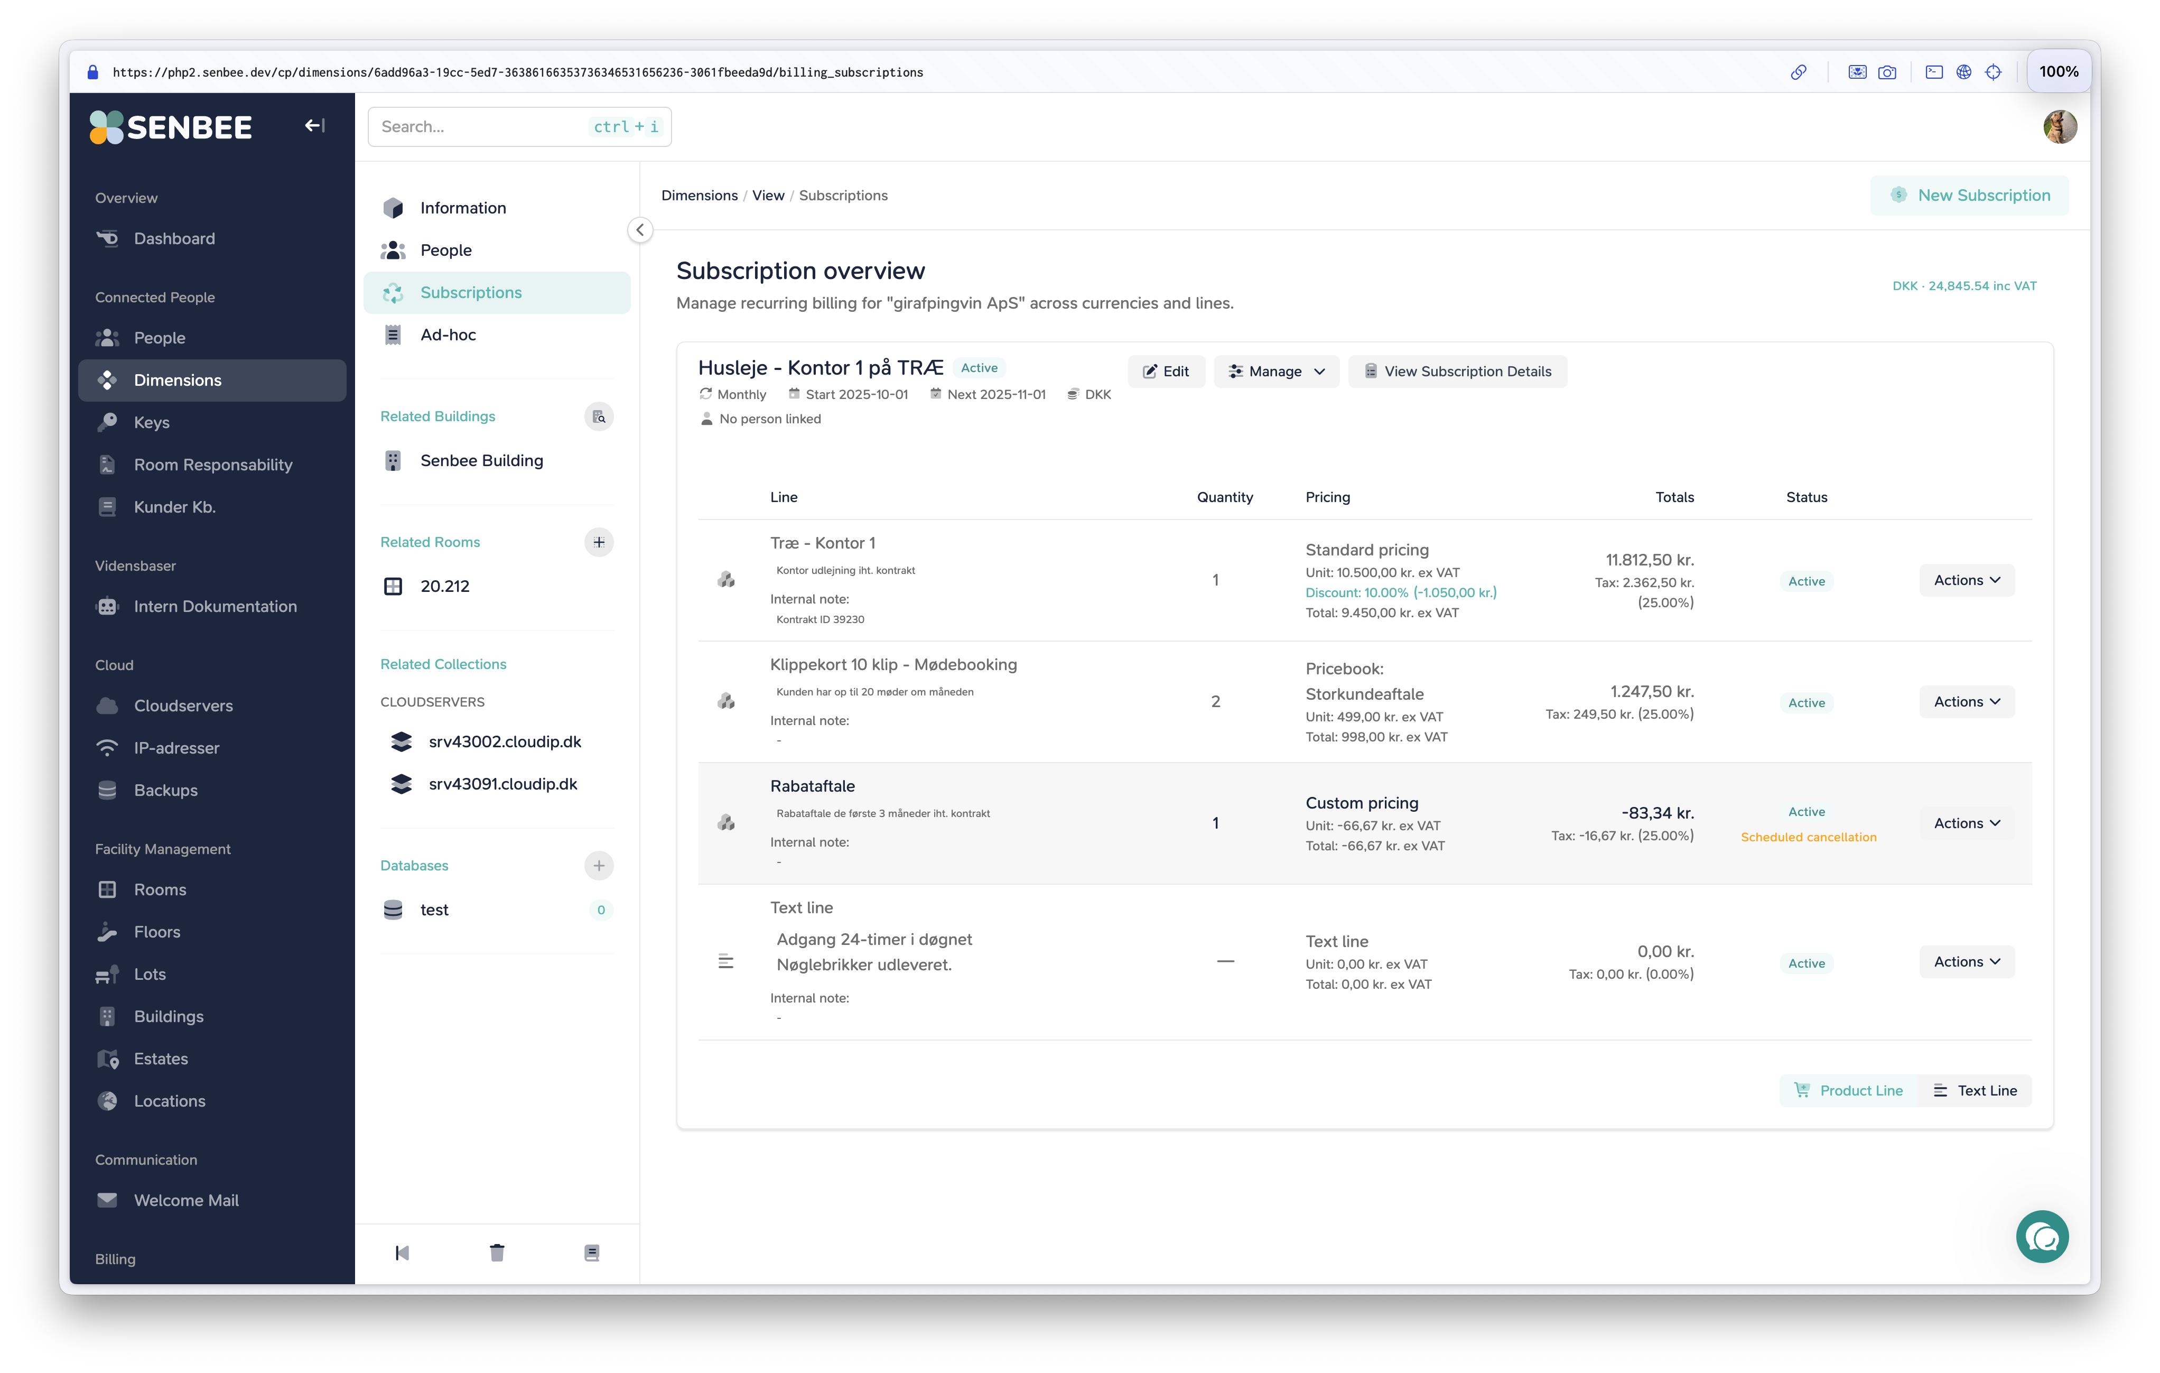
Task: Open srv43091.cloudip.dk cloudserver
Action: pos(497,784)
